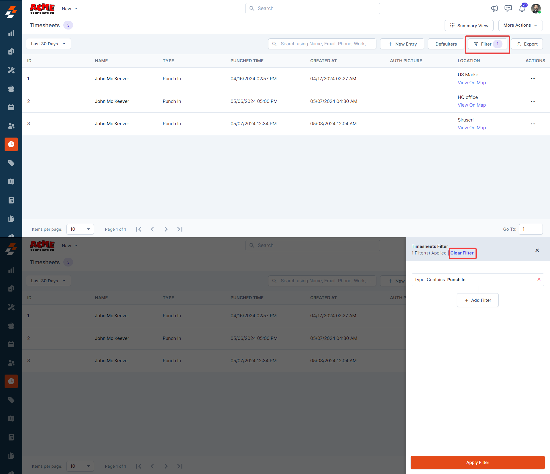
Task: Open the tools wrench sidebar icon
Action: tap(11, 70)
